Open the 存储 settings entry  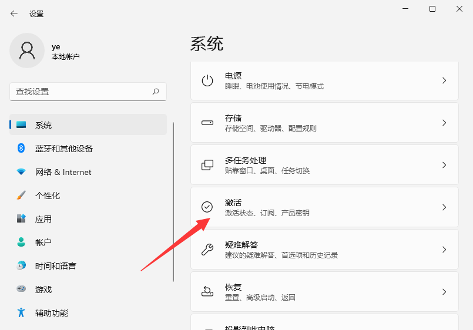point(324,123)
